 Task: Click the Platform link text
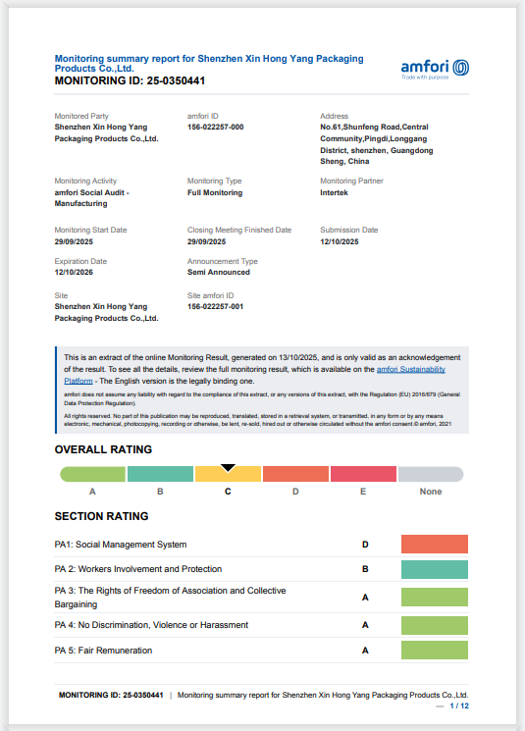[x=79, y=381]
